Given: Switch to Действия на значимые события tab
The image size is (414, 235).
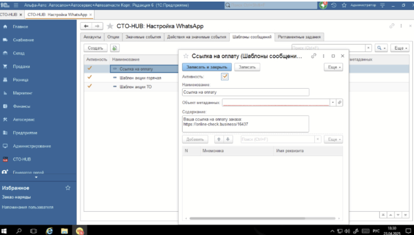Looking at the screenshot, I should (197, 37).
